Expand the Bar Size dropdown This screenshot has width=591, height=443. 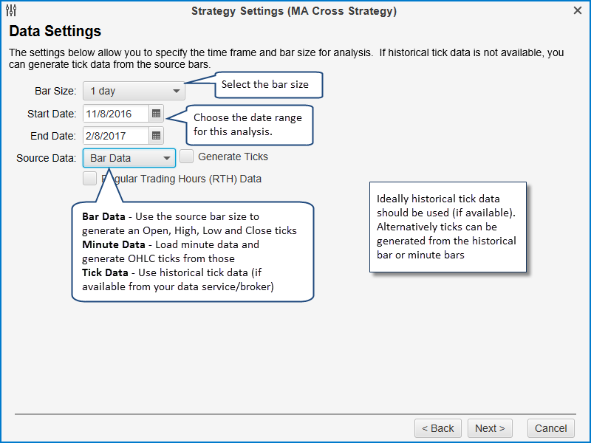133,92
